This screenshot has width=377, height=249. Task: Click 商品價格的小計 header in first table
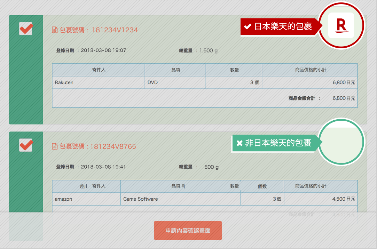pyautogui.click(x=311, y=70)
